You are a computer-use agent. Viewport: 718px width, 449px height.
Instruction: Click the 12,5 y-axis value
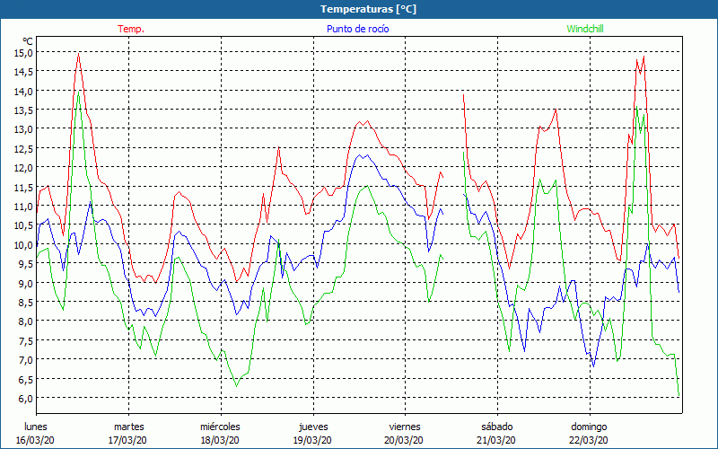point(24,148)
